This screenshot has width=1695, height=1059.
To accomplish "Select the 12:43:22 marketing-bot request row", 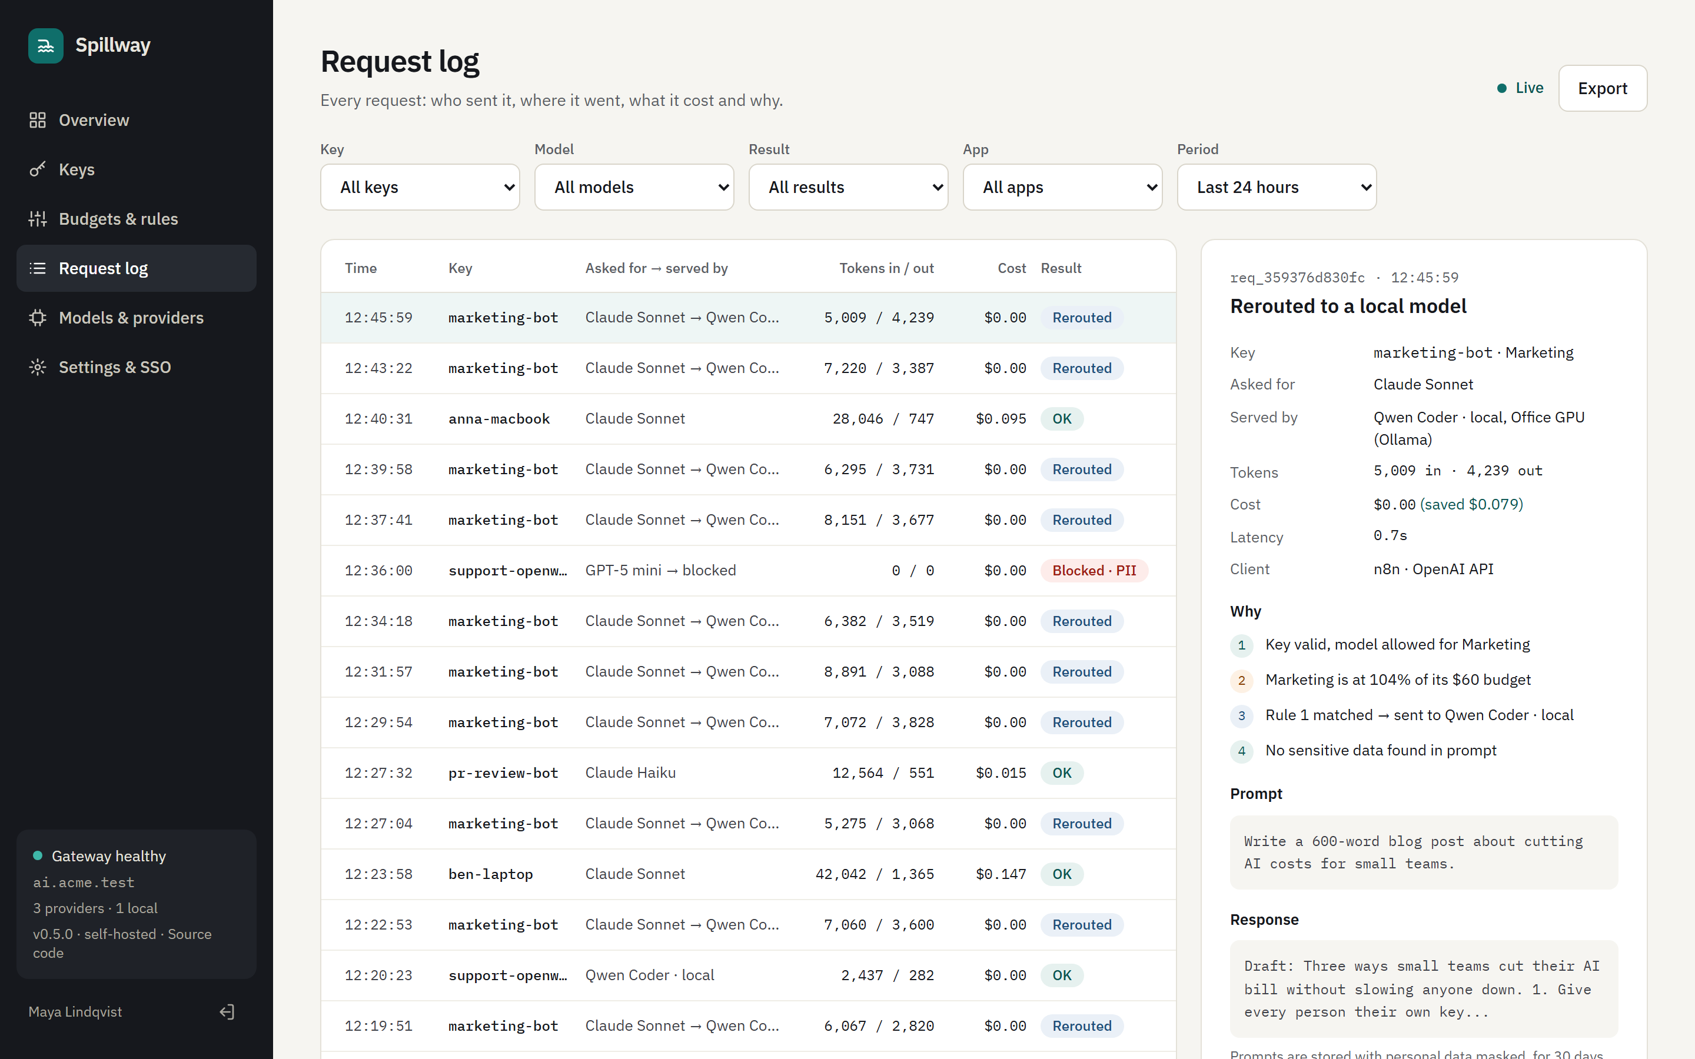I will 748,368.
